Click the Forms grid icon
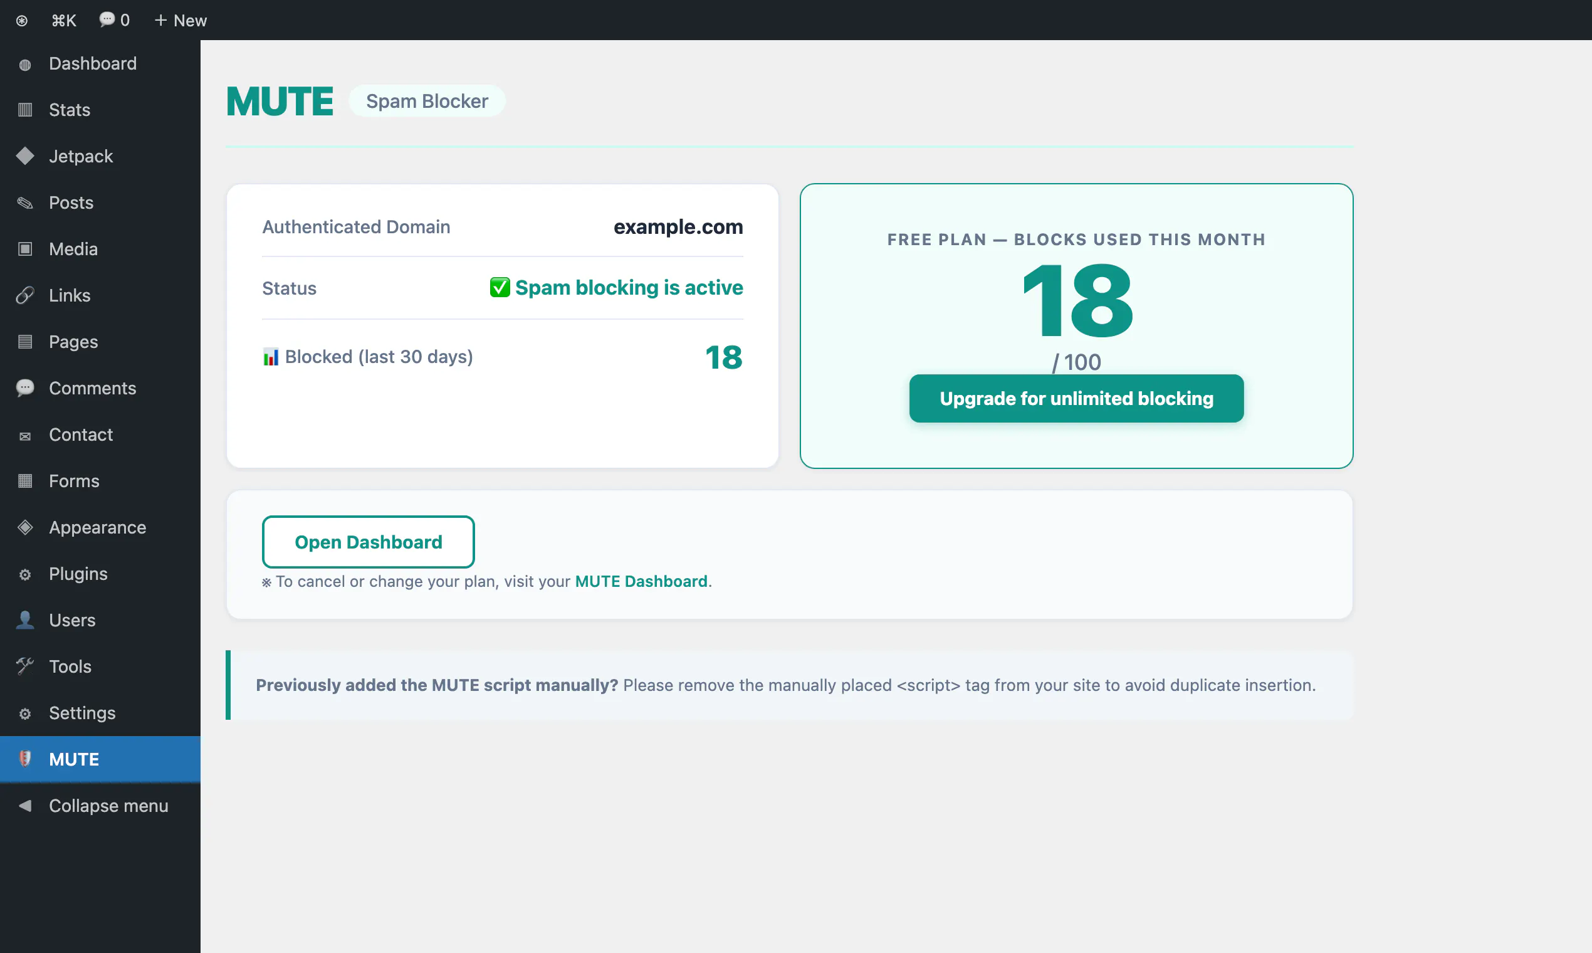Screen dimensions: 1592x953 point(25,481)
